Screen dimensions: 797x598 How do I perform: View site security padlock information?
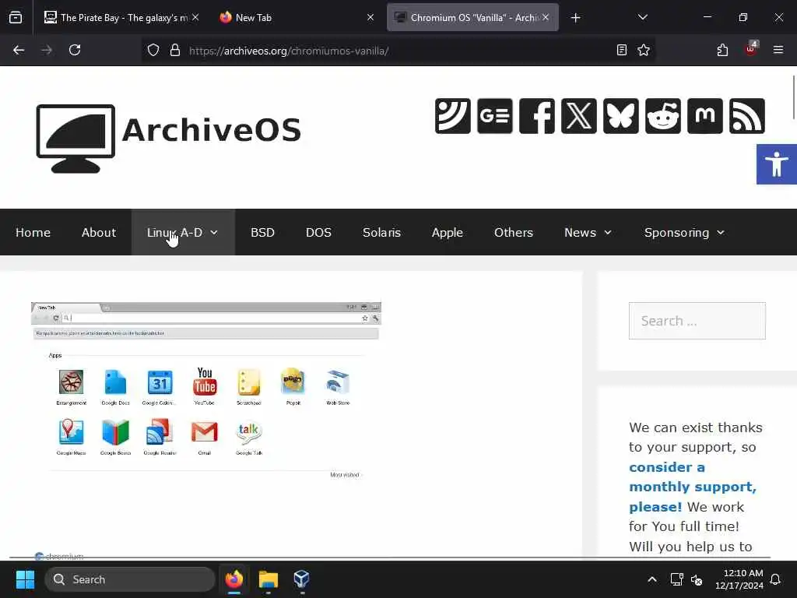175,51
